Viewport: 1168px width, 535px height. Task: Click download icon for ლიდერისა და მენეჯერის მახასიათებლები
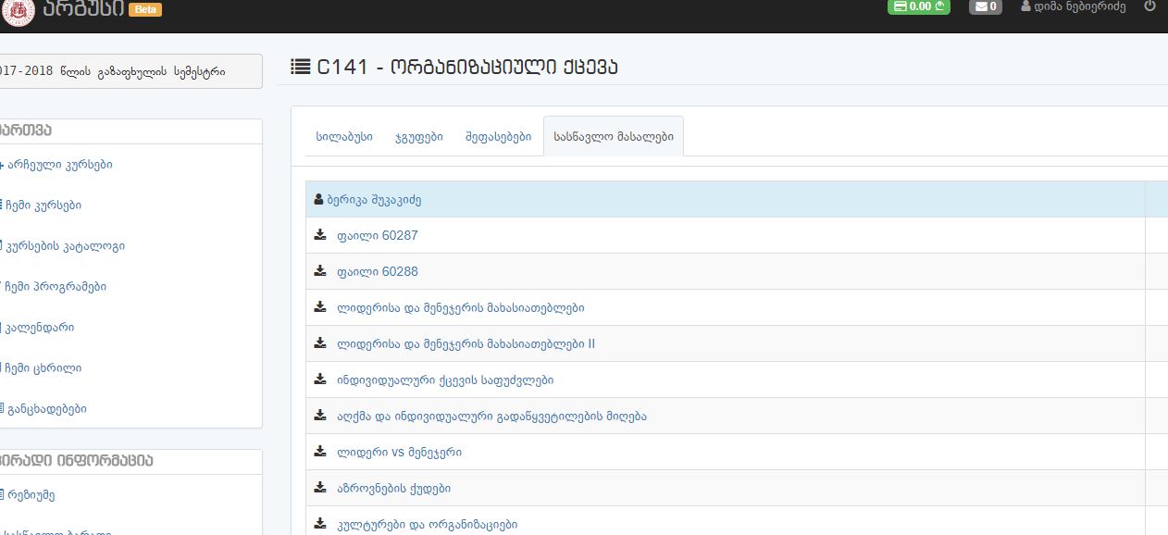click(x=320, y=307)
